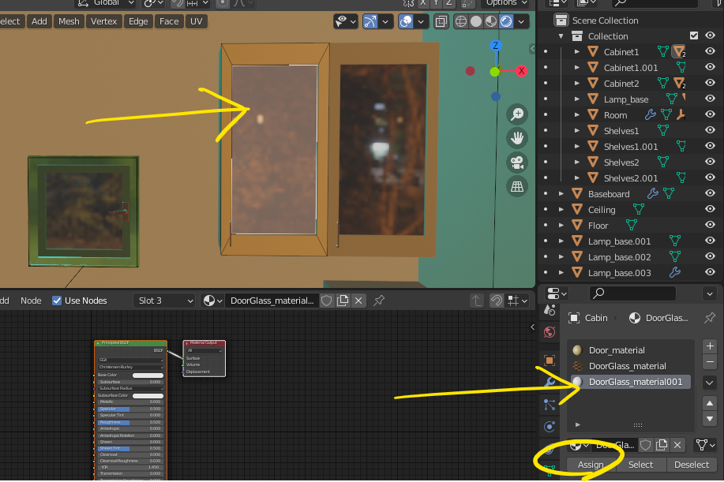This screenshot has width=724, height=482.
Task: Click Cabinet1 mesh data icon in outliner
Action: click(x=663, y=51)
